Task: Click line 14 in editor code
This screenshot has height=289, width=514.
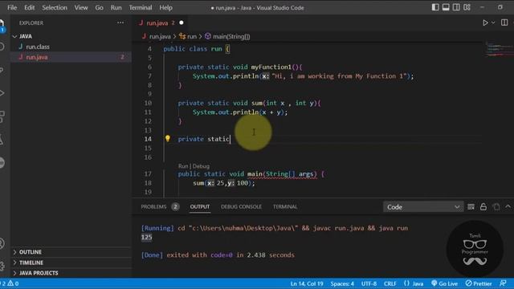Action: click(203, 139)
